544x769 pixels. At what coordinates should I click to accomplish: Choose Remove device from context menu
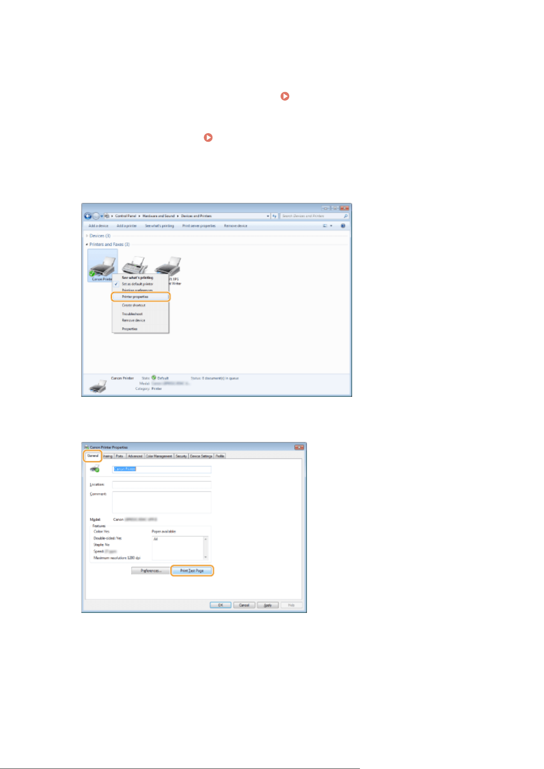pos(141,320)
